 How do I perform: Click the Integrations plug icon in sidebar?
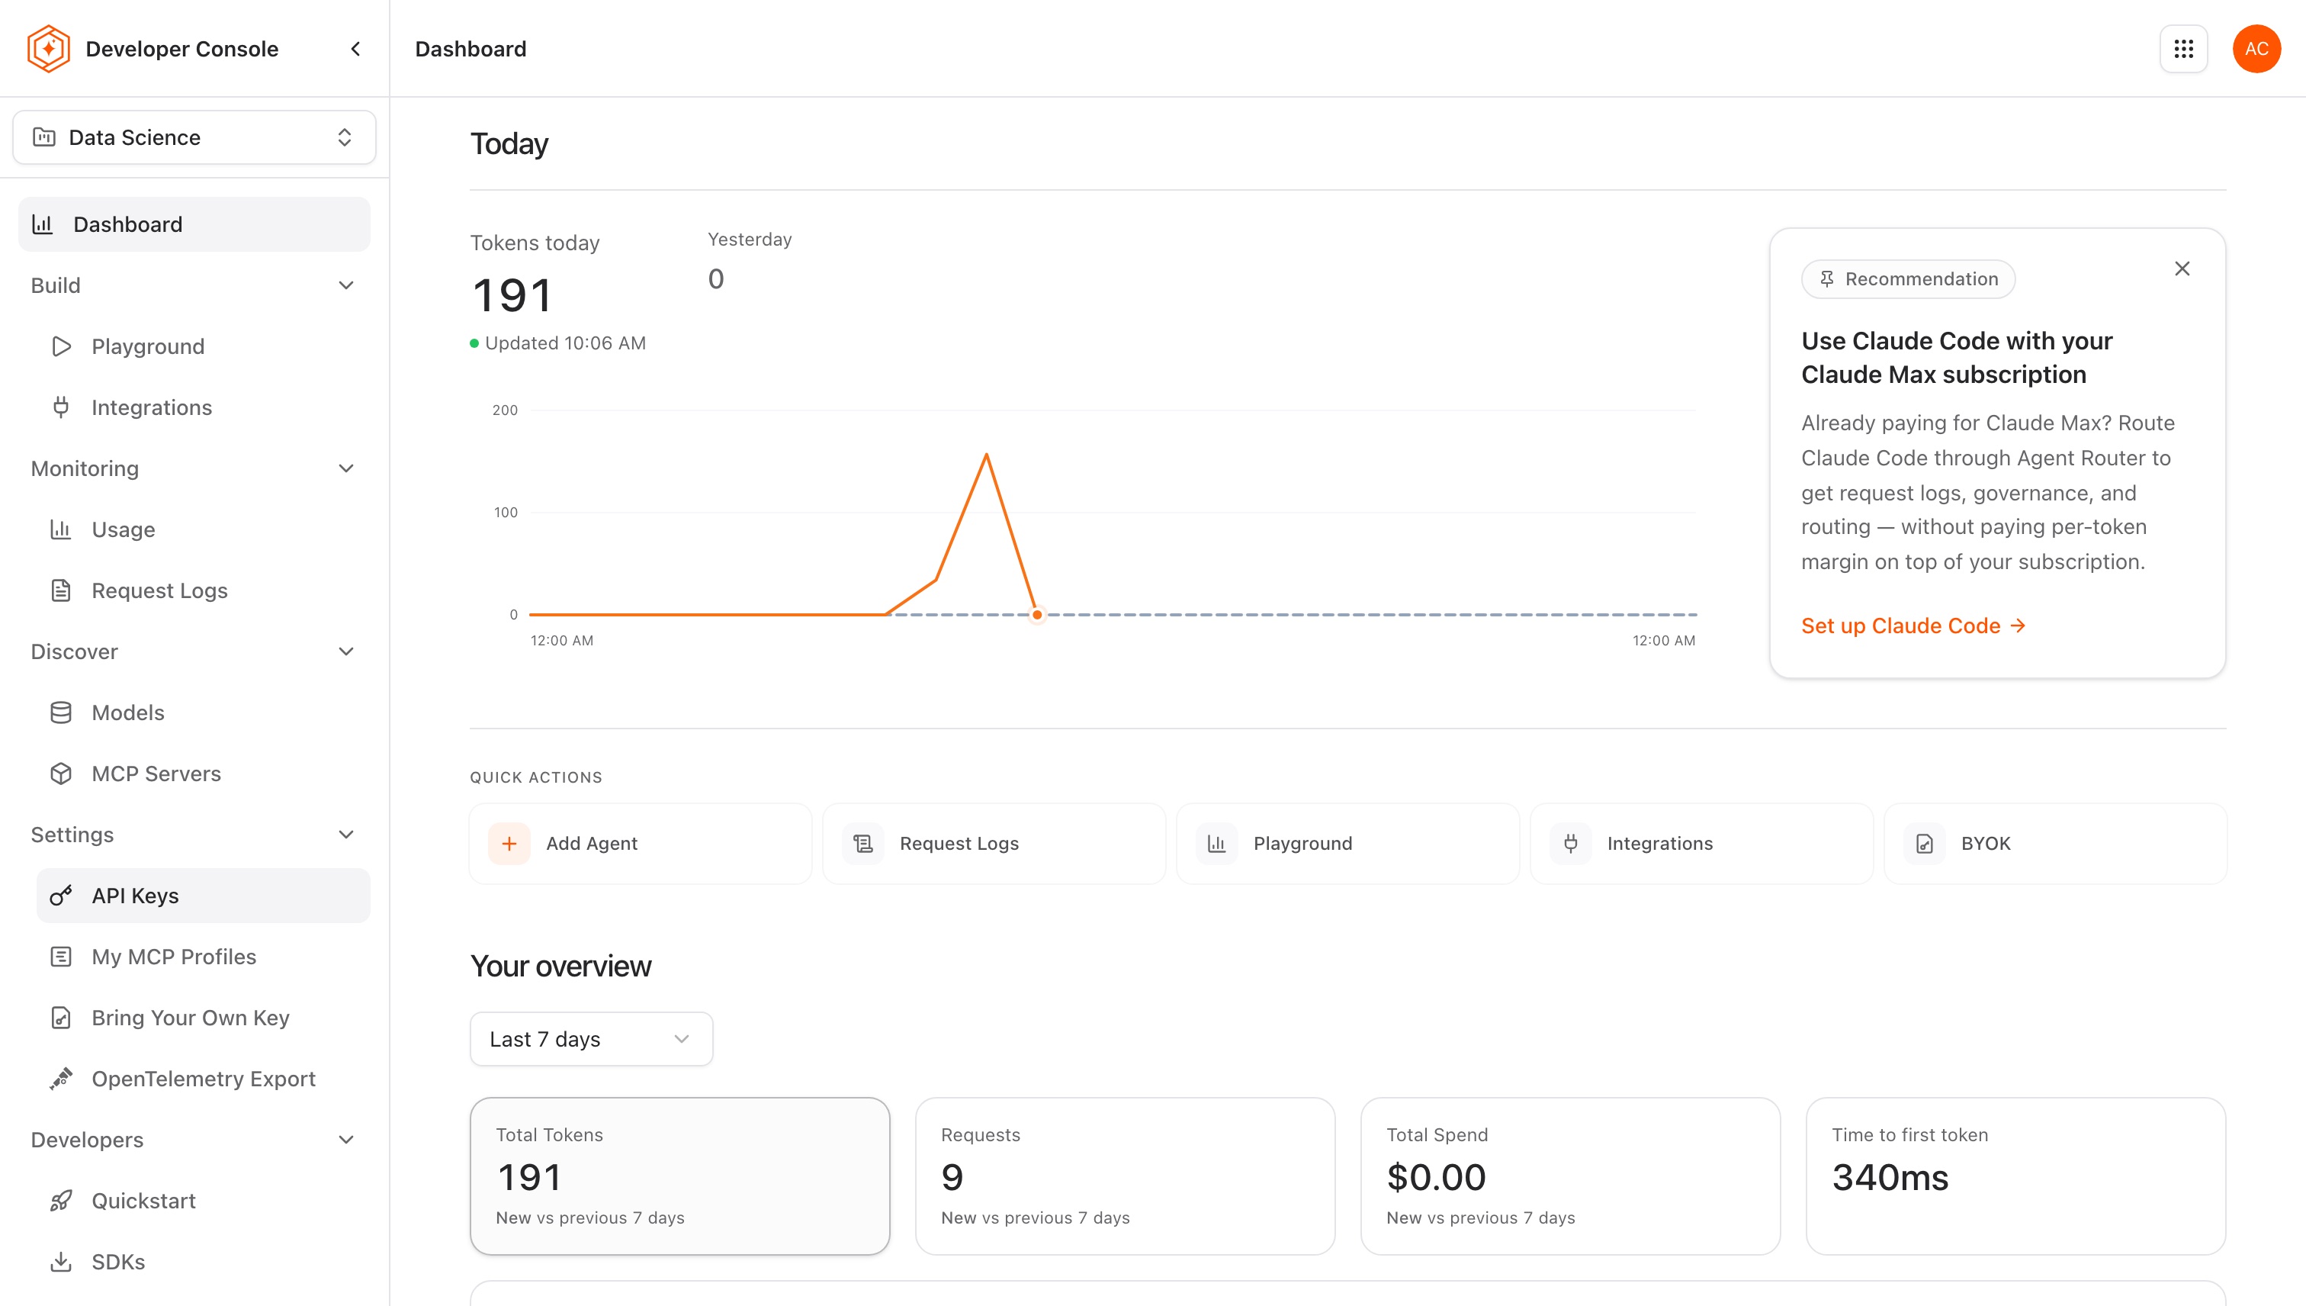click(61, 407)
